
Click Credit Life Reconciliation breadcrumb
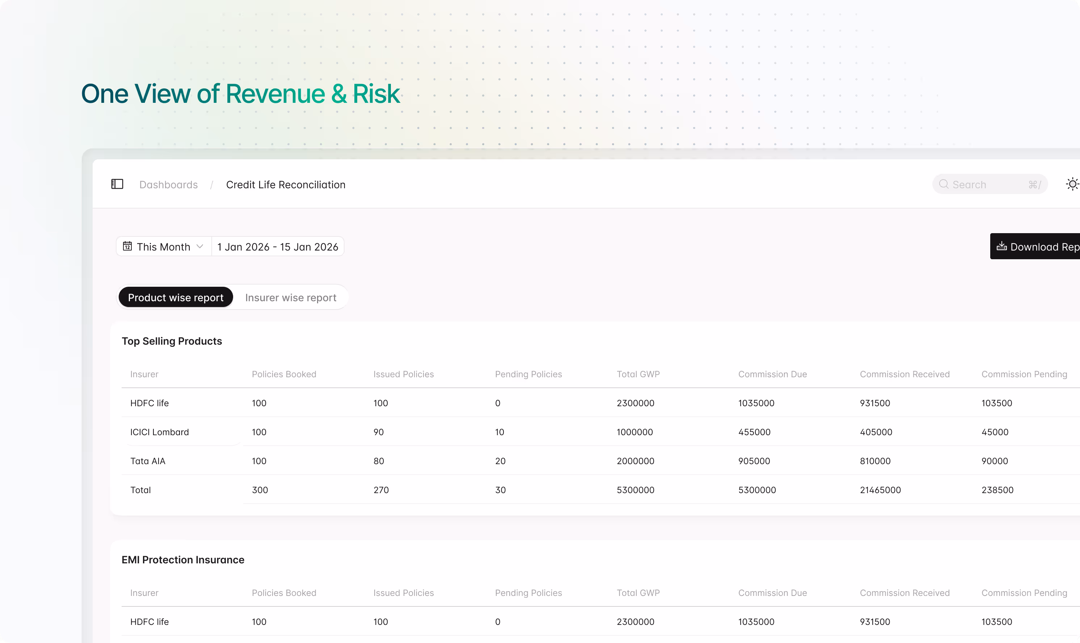click(x=286, y=185)
